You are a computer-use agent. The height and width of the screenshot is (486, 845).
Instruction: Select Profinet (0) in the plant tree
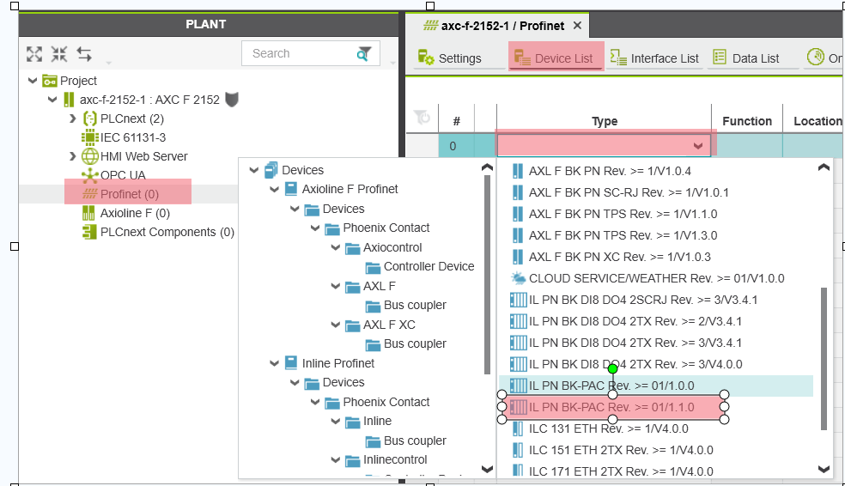[x=128, y=194]
